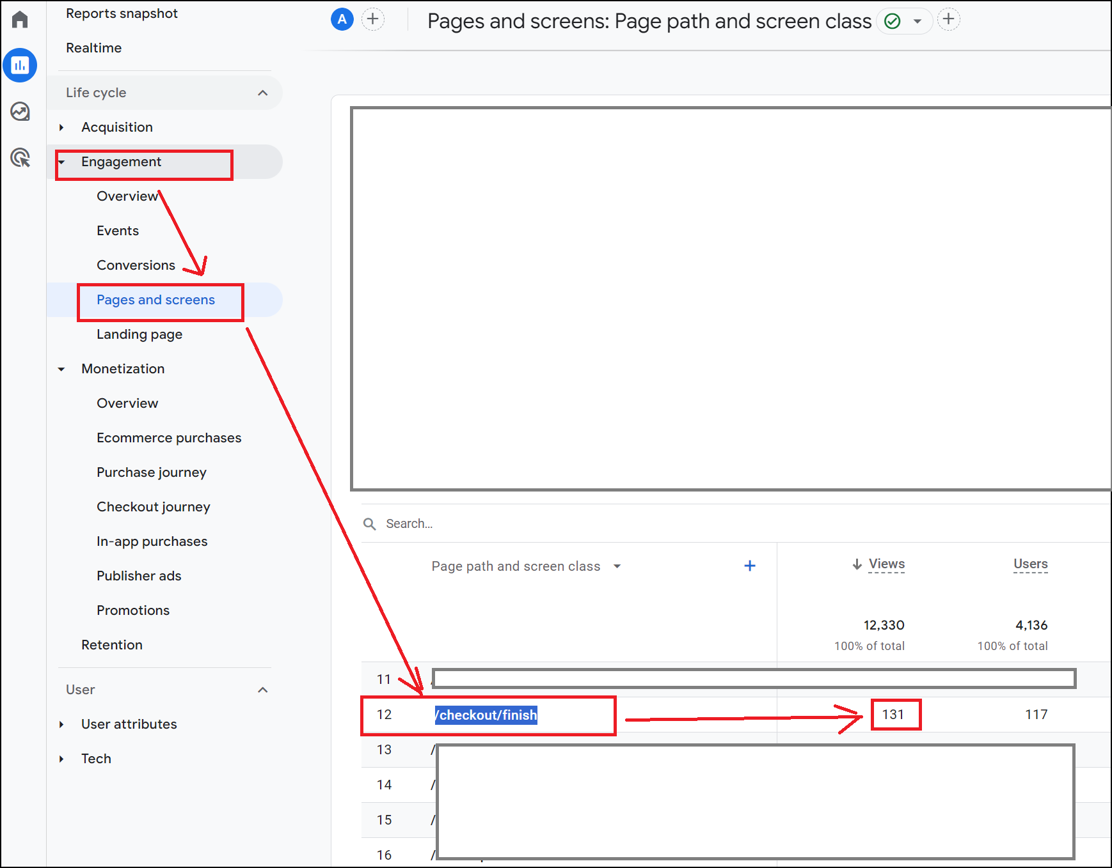Expand the Tech section
Viewport: 1112px width, 868px height.
(61, 759)
